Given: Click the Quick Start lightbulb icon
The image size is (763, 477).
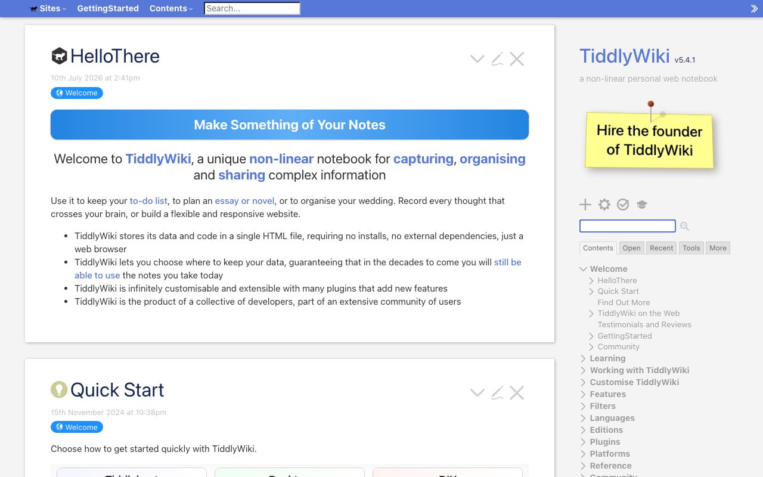Looking at the screenshot, I should pos(59,390).
